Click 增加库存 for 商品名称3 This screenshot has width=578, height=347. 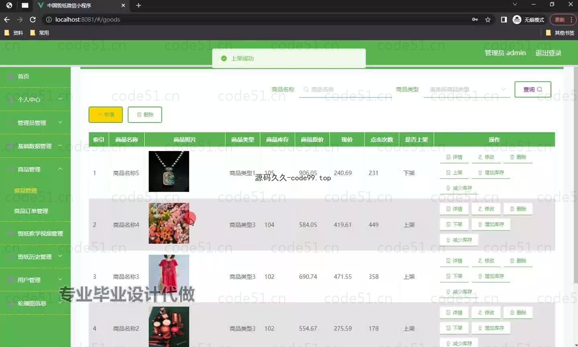tap(491, 276)
